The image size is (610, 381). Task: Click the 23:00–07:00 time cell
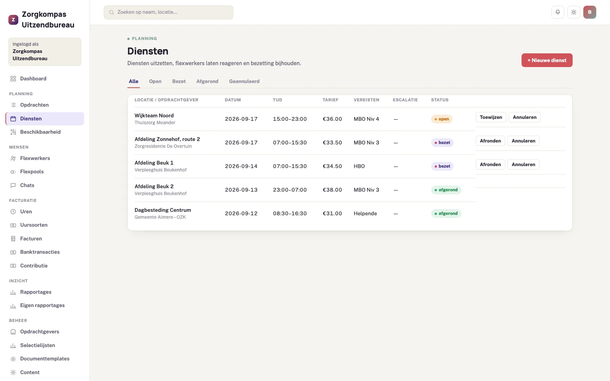point(290,190)
